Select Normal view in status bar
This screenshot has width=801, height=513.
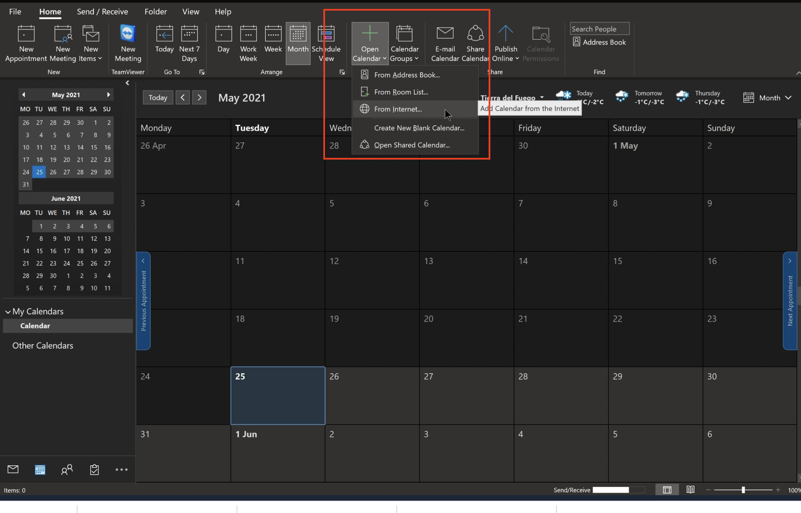tap(667, 490)
